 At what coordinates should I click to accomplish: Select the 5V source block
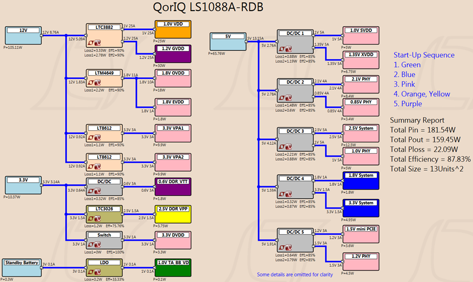coord(228,41)
